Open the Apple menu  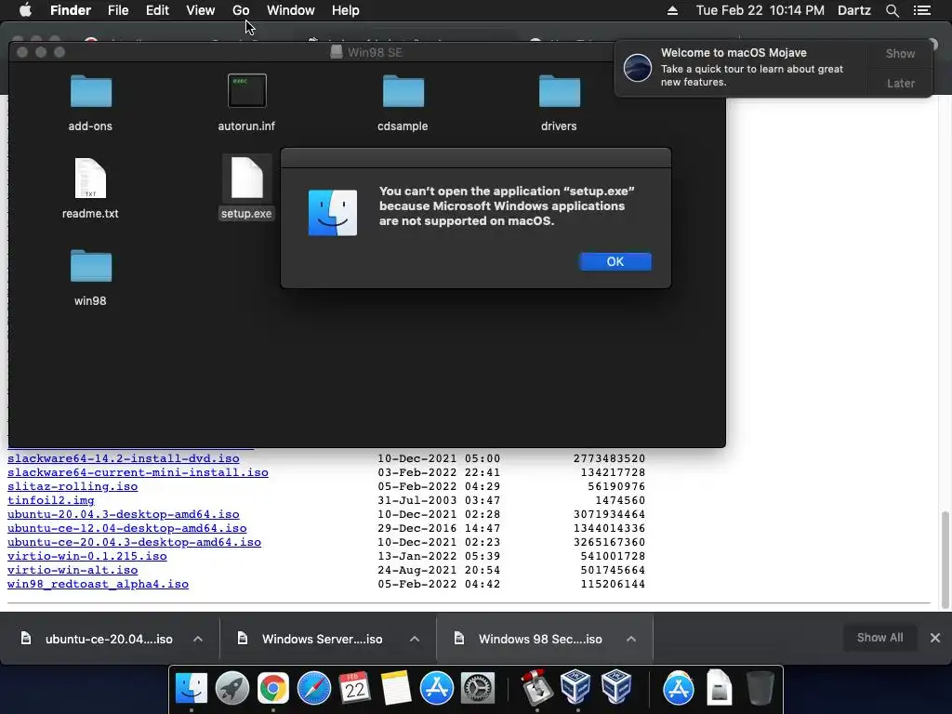pyautogui.click(x=25, y=10)
